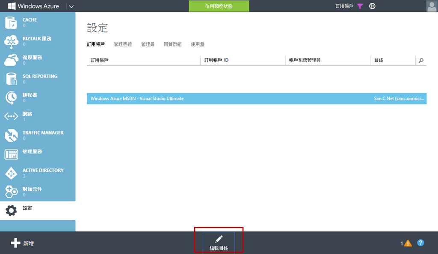Switch to the 管理員 tab
Viewport: 438px width, 254px height.
[148, 44]
